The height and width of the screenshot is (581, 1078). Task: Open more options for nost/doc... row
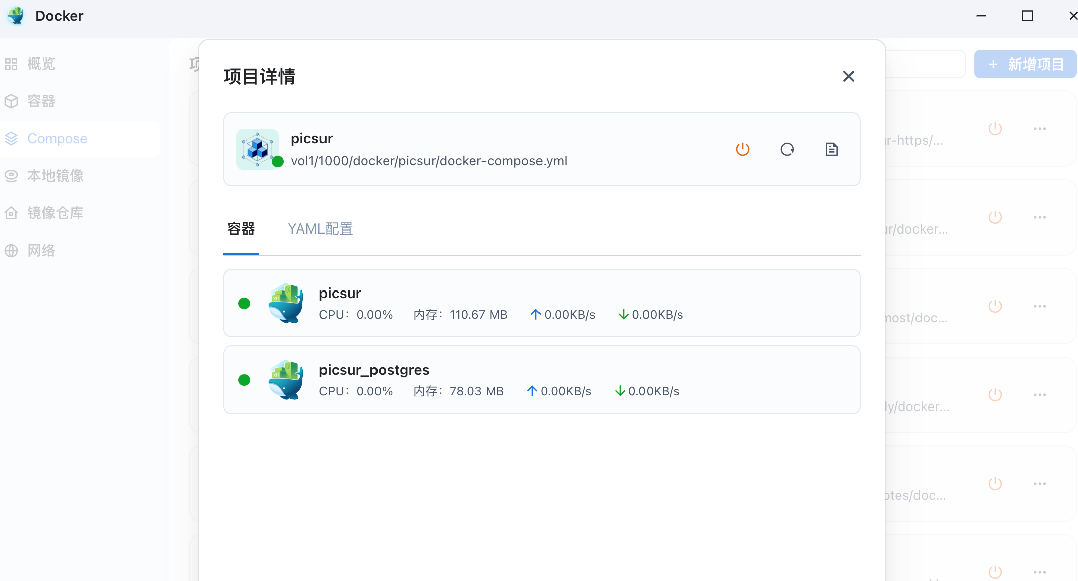pyautogui.click(x=1040, y=306)
